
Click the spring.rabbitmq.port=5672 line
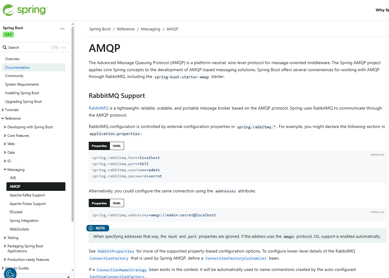(x=120, y=164)
